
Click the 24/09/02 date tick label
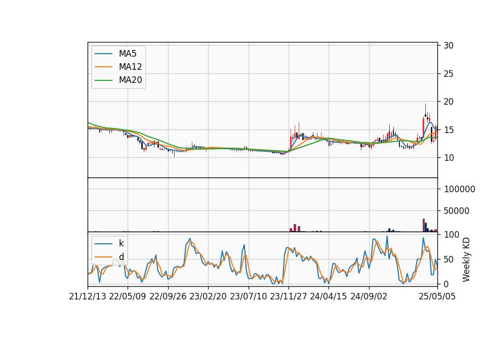point(369,296)
